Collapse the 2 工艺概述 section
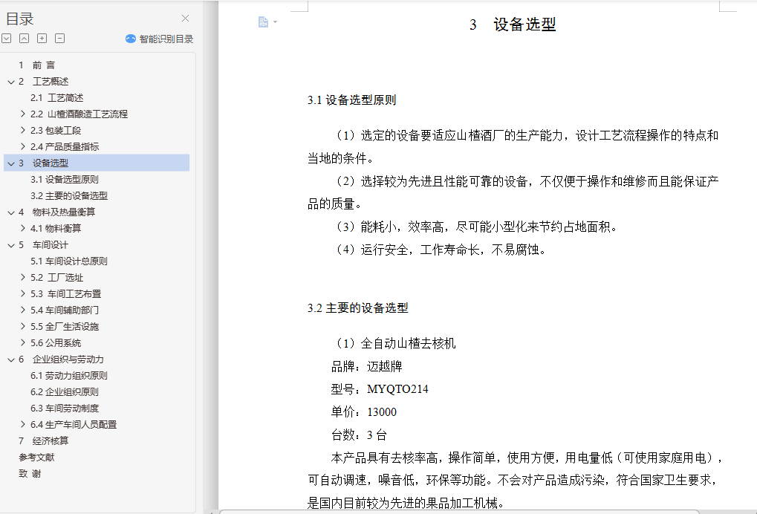 point(11,82)
